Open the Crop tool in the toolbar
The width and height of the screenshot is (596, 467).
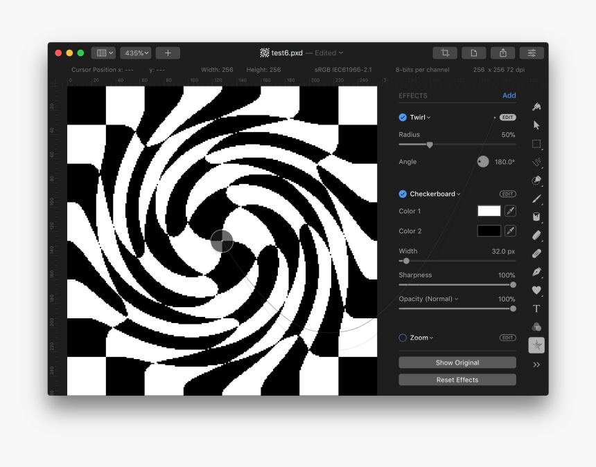(x=444, y=53)
